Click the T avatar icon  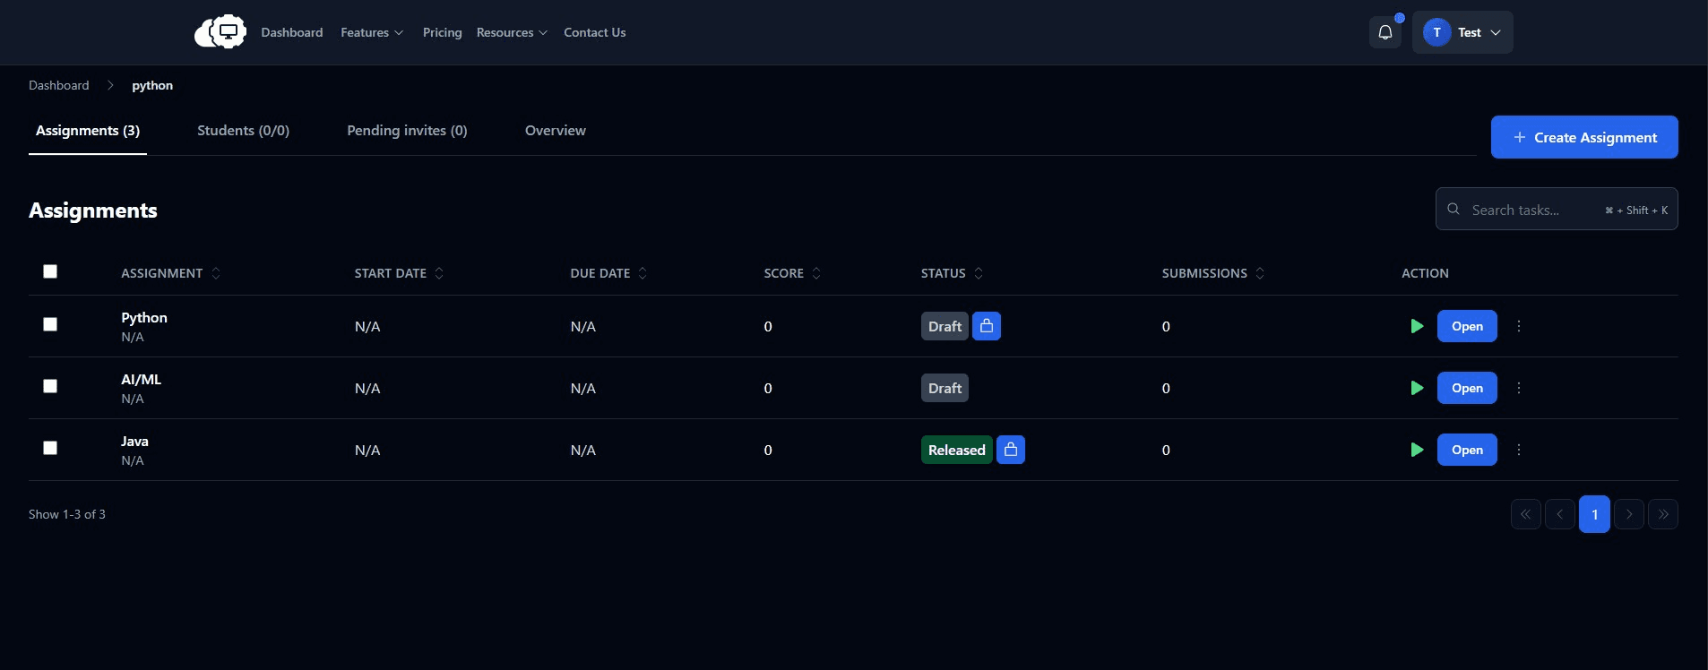[x=1436, y=32]
